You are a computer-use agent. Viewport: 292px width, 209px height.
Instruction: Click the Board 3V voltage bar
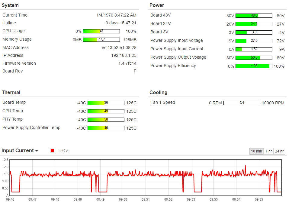[x=254, y=32]
